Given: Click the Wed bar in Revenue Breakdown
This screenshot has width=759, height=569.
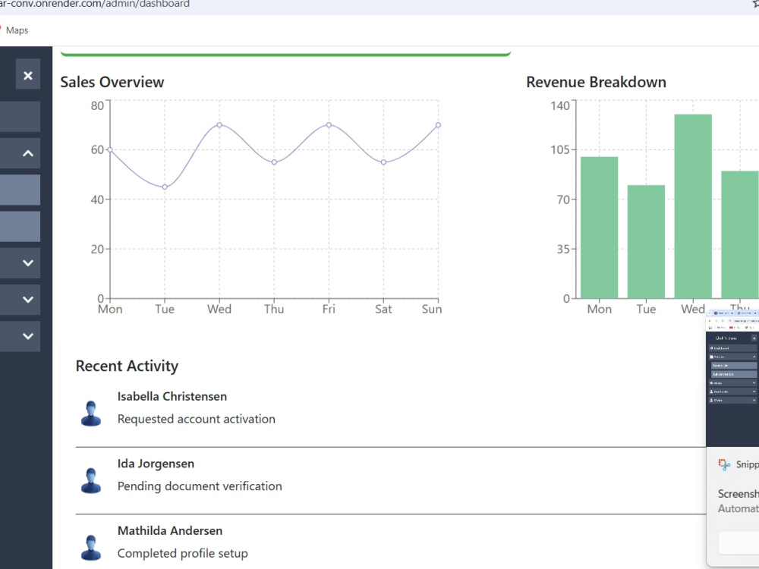Looking at the screenshot, I should click(x=693, y=206).
